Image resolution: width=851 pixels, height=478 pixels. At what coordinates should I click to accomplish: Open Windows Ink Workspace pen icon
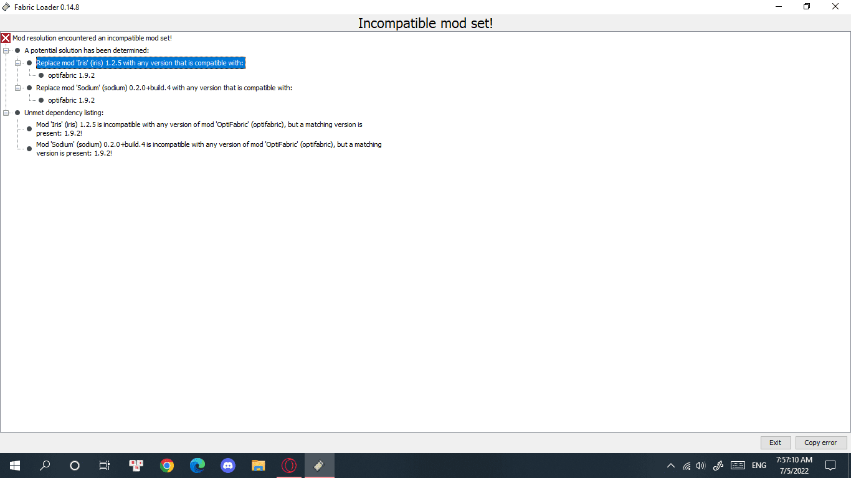[718, 466]
